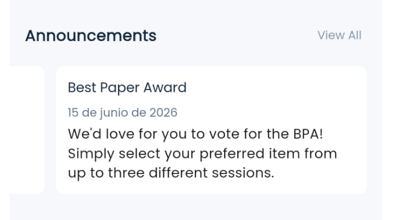Click the word "vote" in the announcement

[224, 134]
